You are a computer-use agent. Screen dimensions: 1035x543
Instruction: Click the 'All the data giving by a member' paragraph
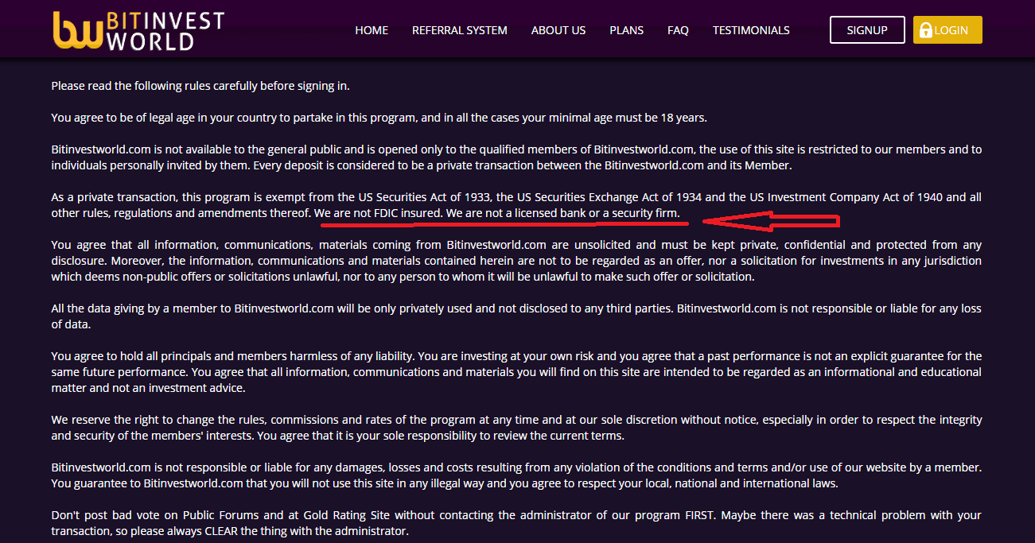[516, 316]
